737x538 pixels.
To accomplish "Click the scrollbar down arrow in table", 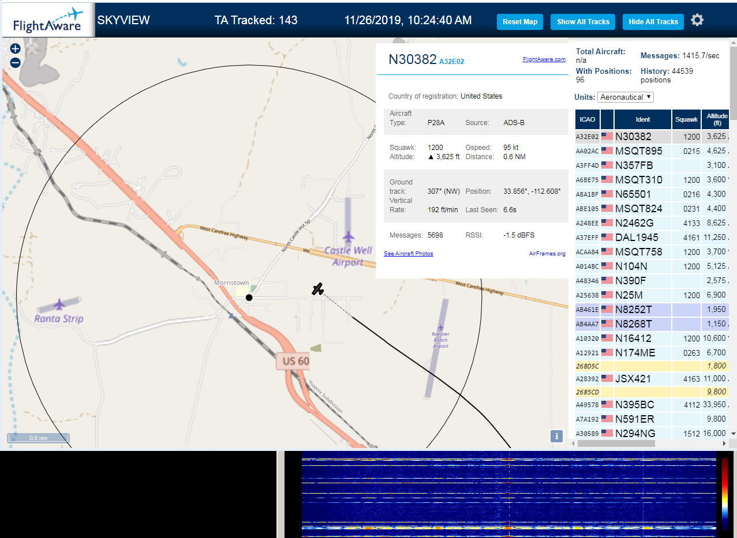I will point(733,433).
